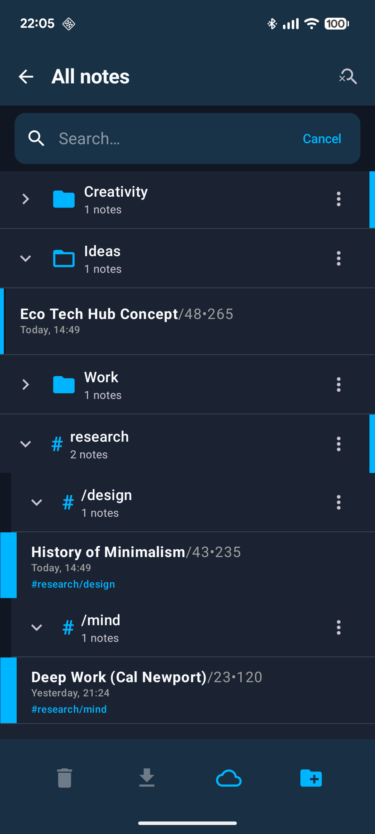The width and height of the screenshot is (375, 834).
Task: Cancel the search
Action: coord(322,139)
